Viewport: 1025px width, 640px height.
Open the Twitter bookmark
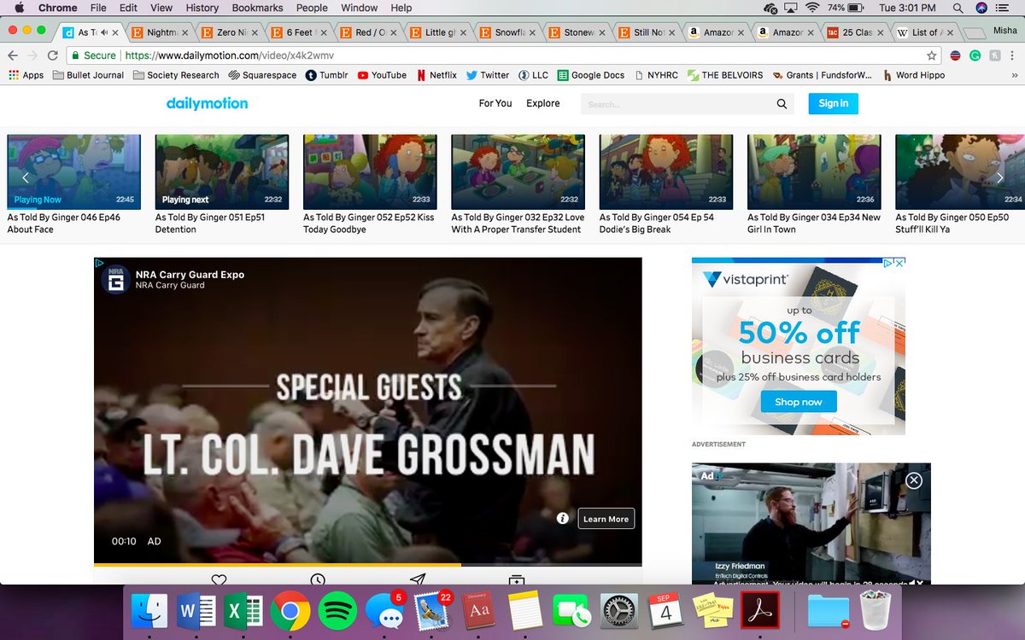pyautogui.click(x=488, y=75)
